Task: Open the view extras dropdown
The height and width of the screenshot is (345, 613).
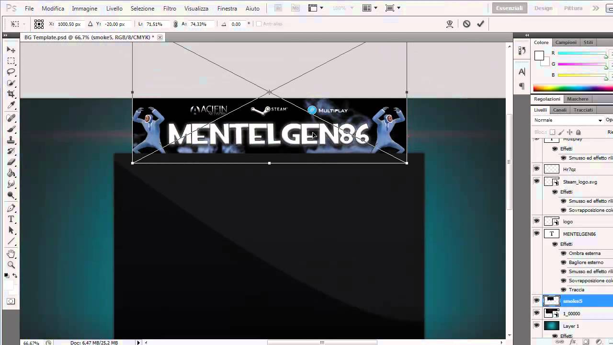Action: [x=316, y=8]
